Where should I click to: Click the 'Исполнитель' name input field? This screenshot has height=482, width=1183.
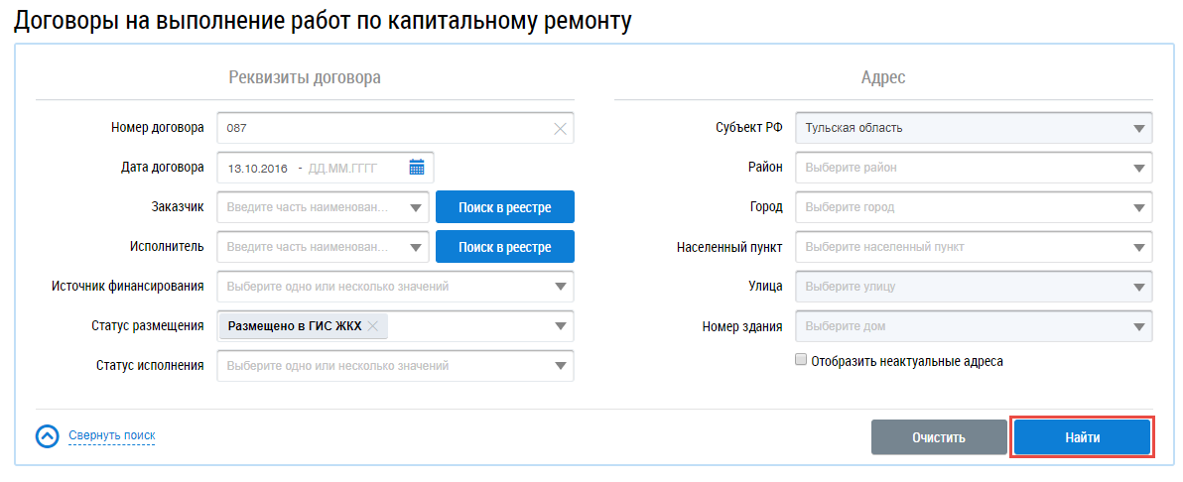[x=313, y=247]
